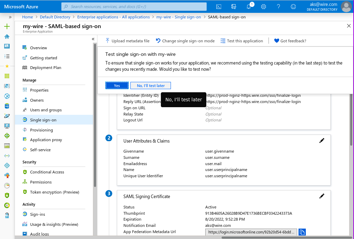Open the feedback smiley icon
Viewport: 354px width, 239px height.
click(293, 7)
